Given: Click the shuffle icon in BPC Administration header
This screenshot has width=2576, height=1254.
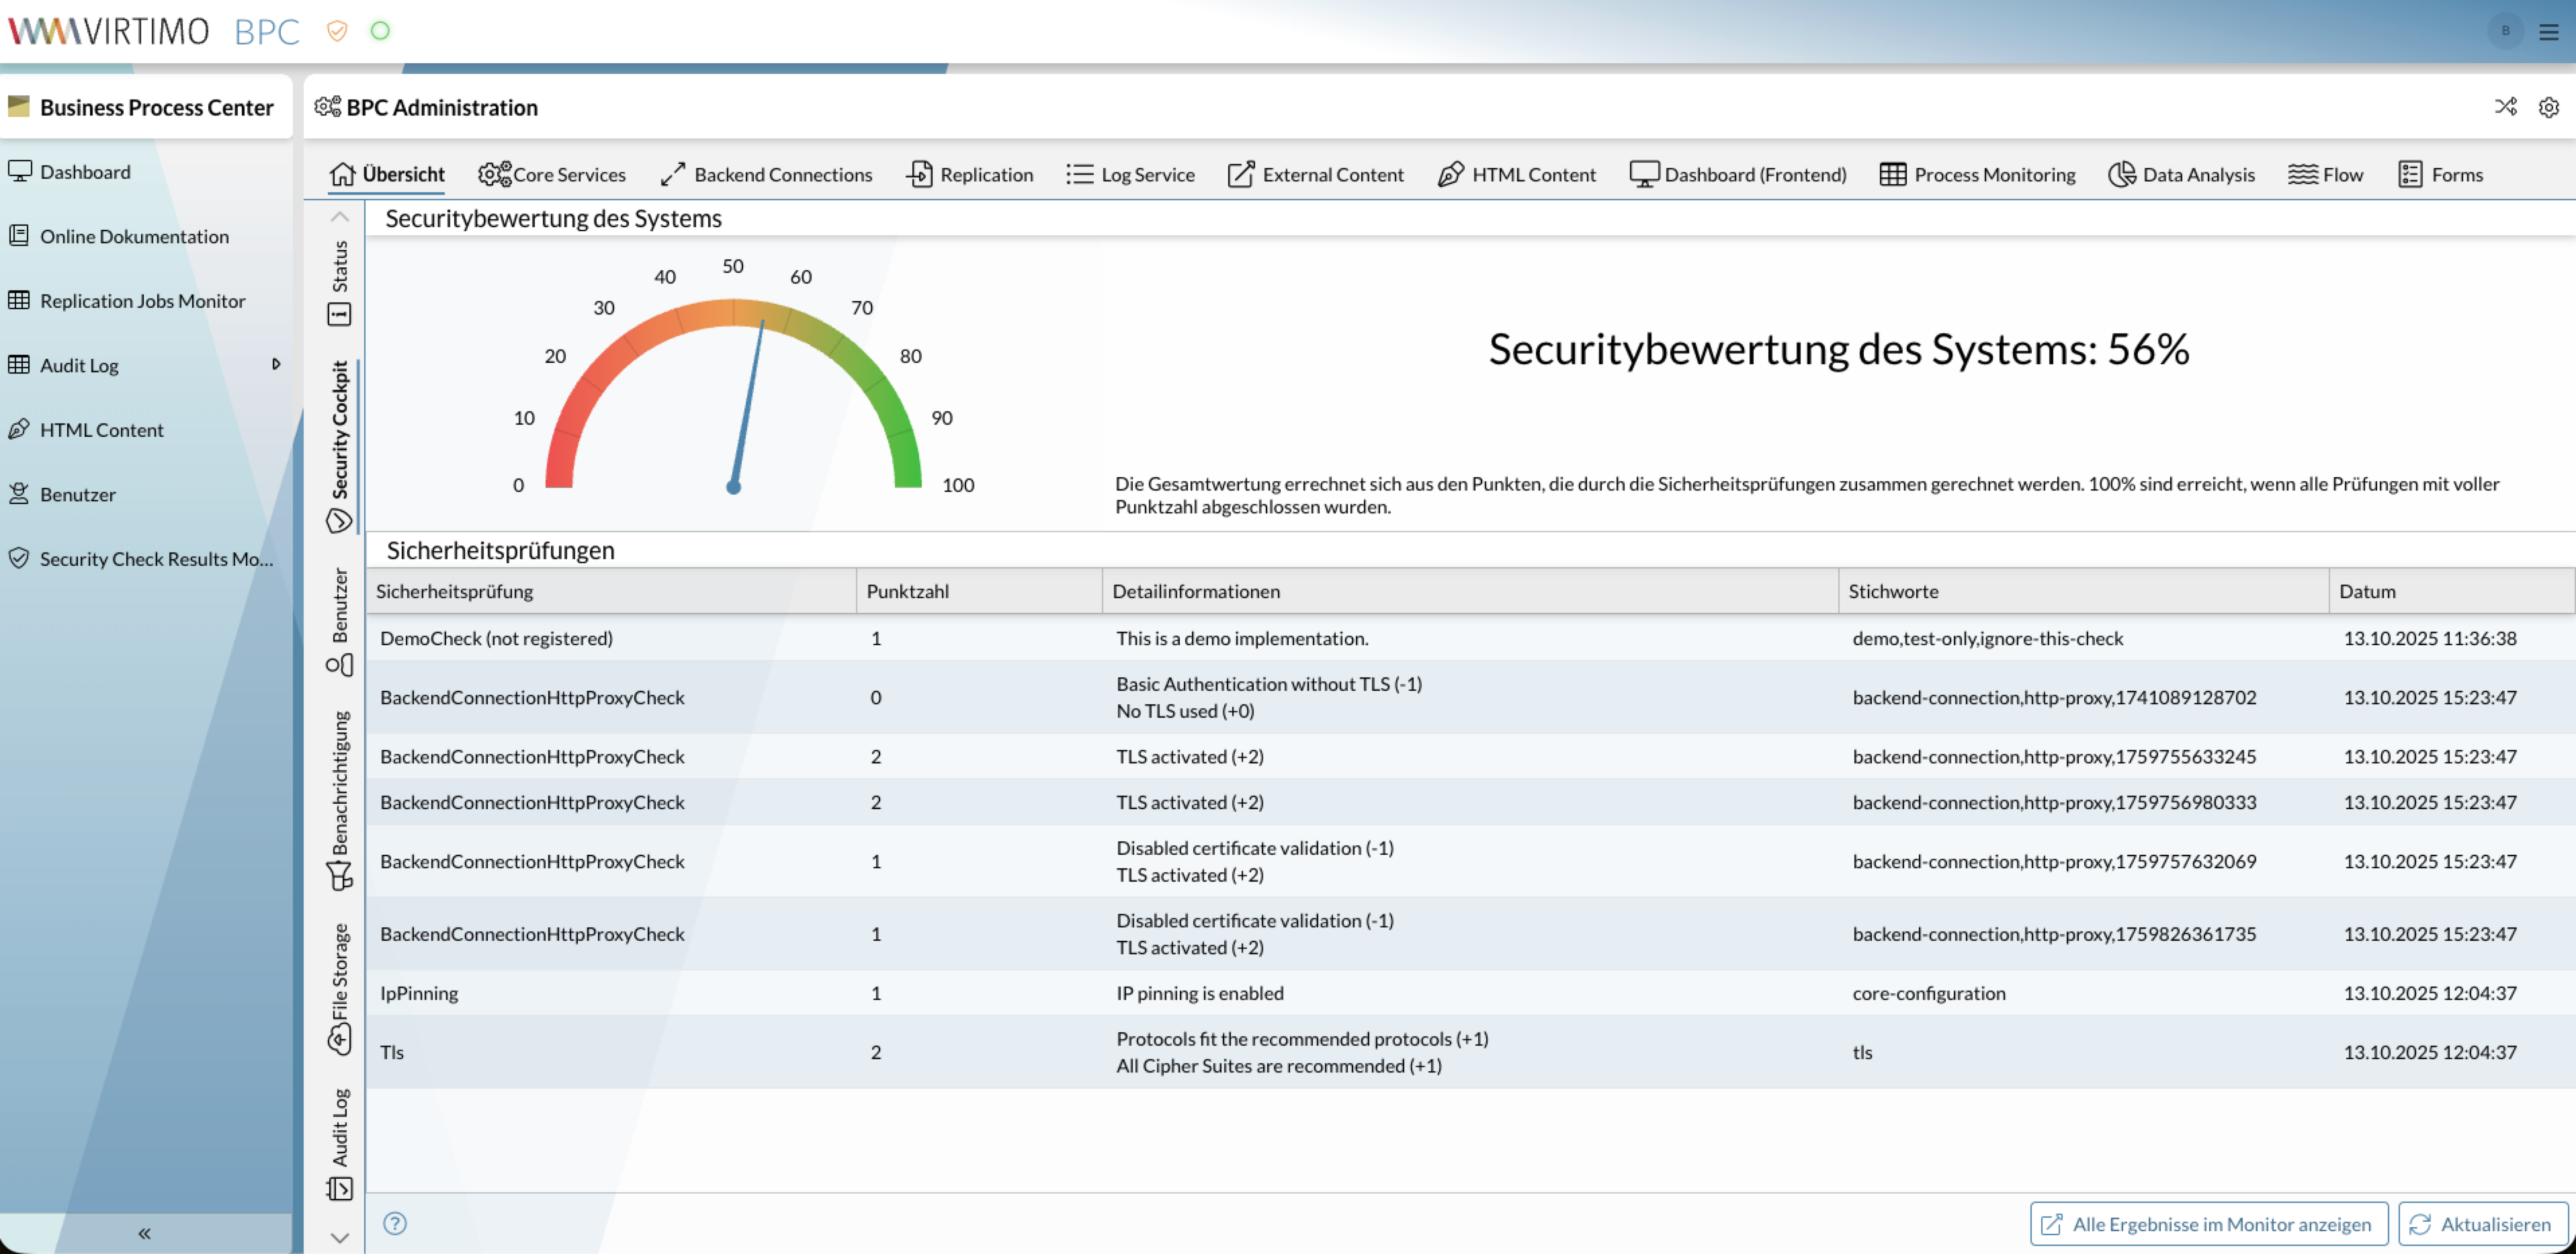Looking at the screenshot, I should click(2506, 107).
